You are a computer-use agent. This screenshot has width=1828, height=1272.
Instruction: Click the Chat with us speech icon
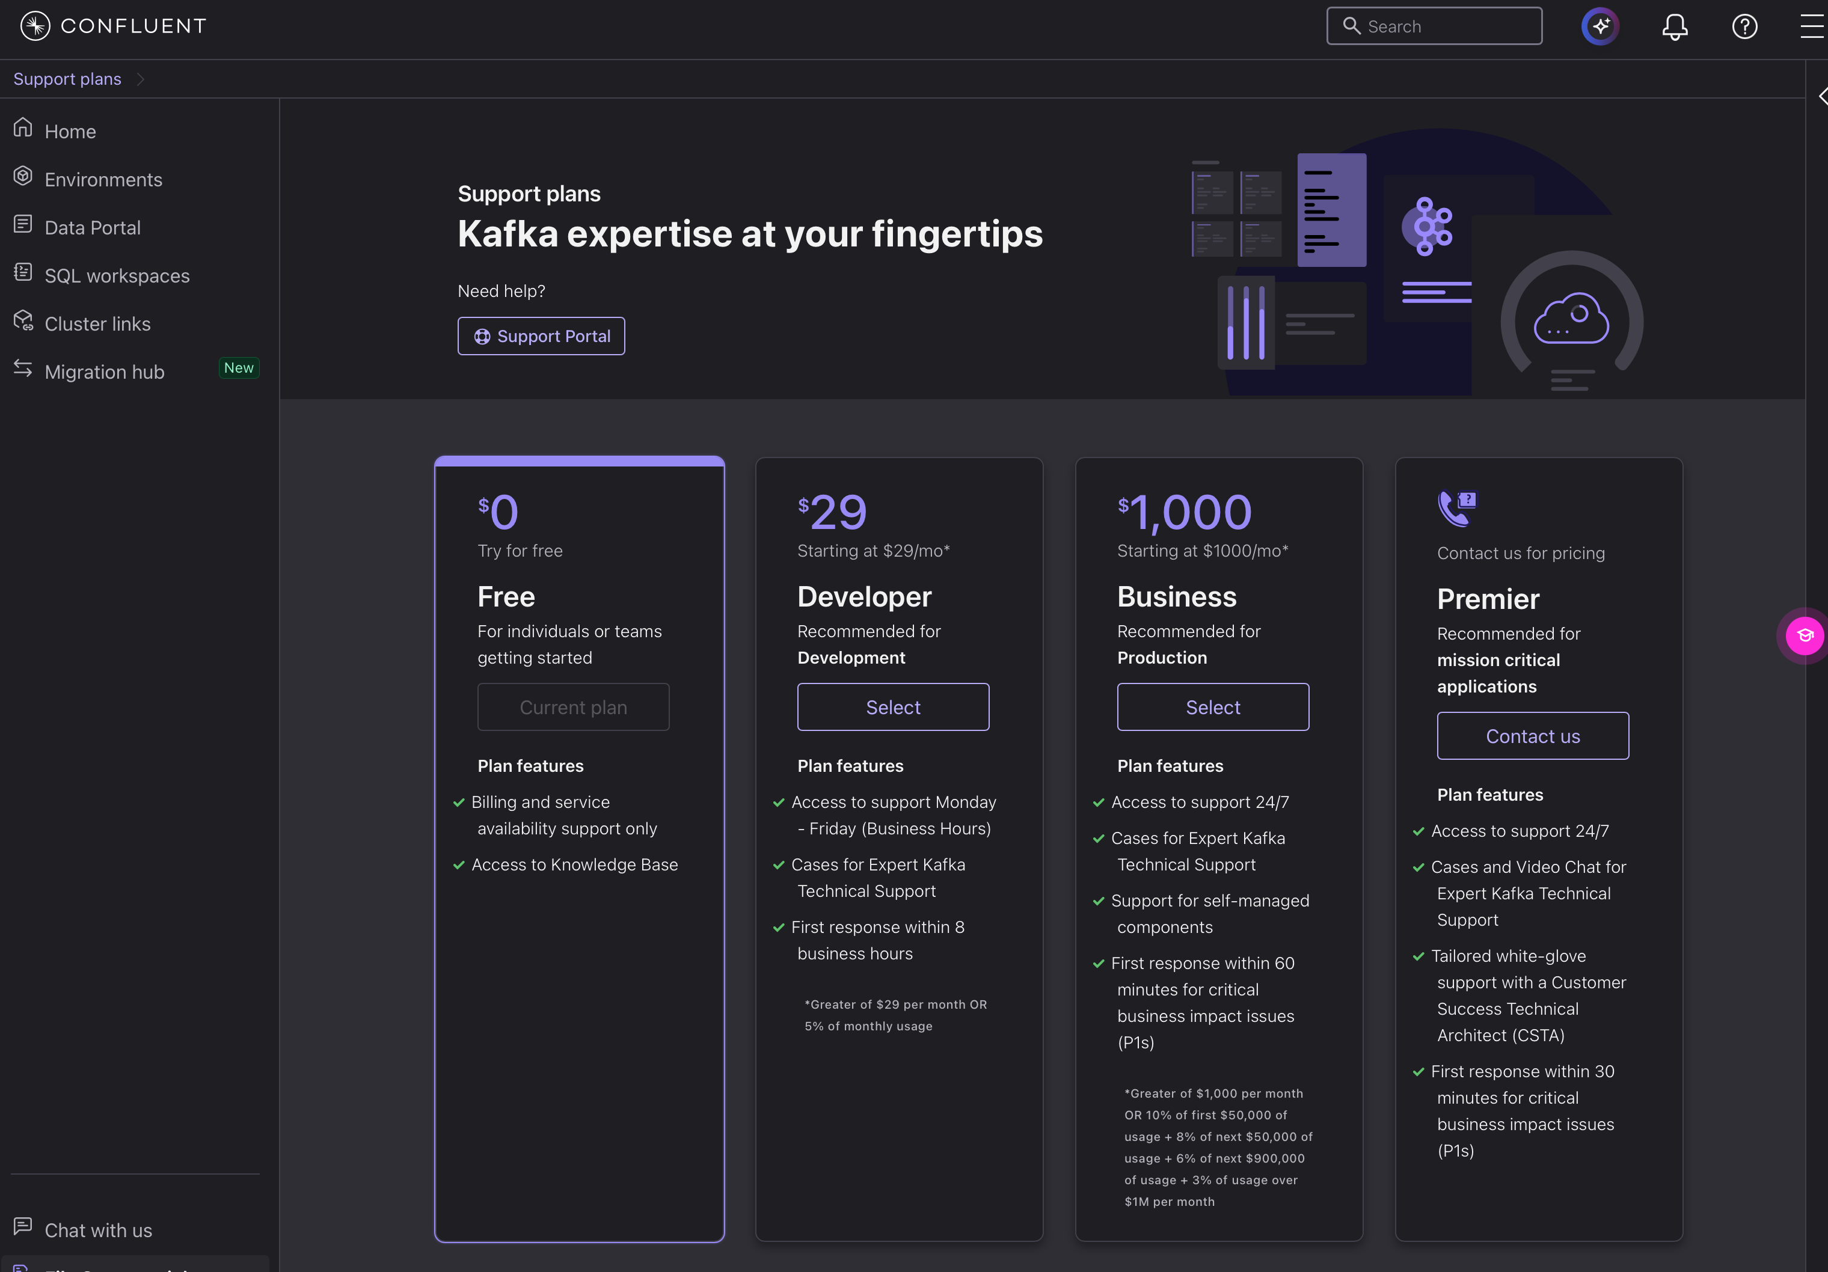click(23, 1226)
